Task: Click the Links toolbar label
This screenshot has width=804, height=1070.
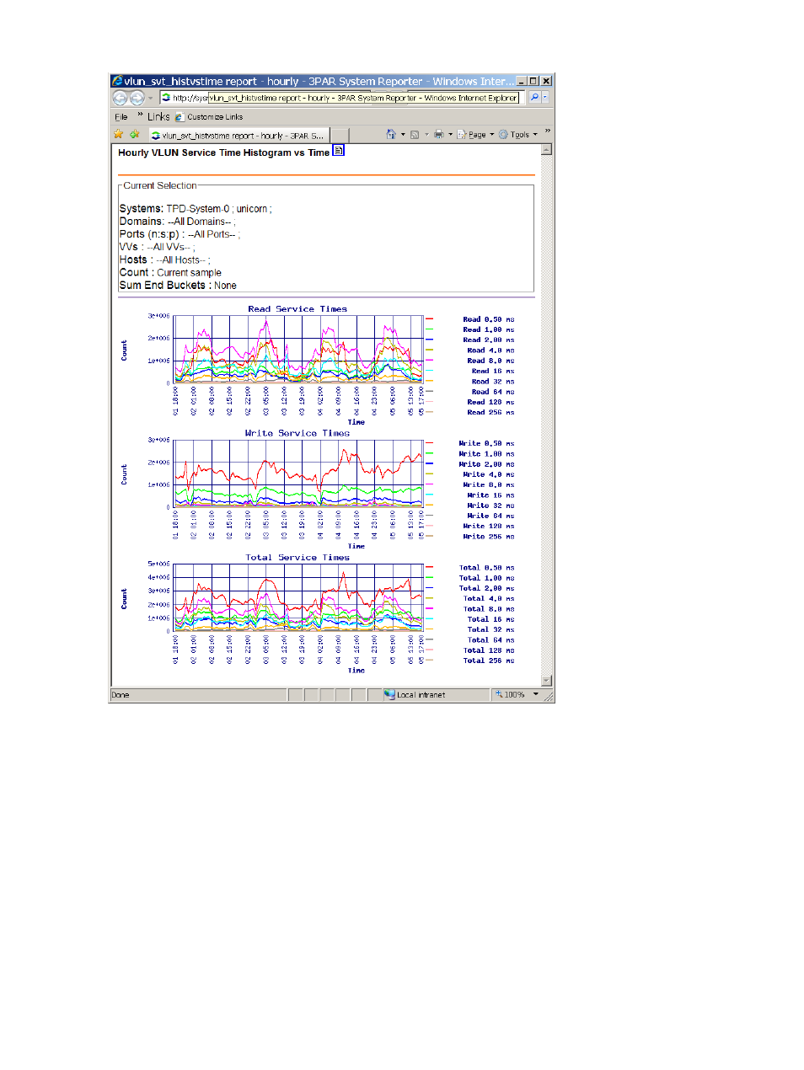Action: 158,117
